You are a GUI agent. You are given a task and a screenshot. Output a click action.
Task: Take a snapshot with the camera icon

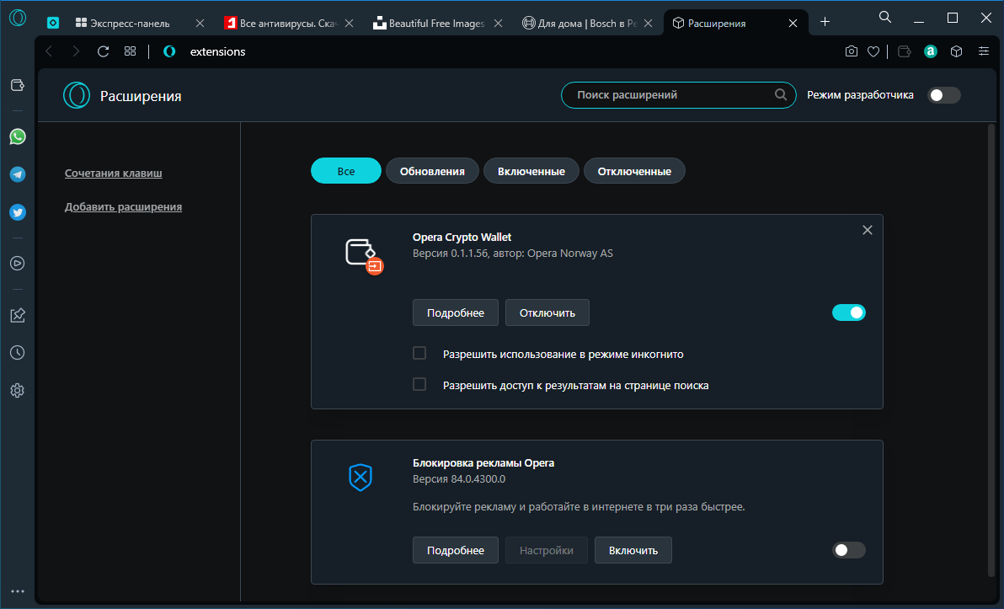coord(851,51)
